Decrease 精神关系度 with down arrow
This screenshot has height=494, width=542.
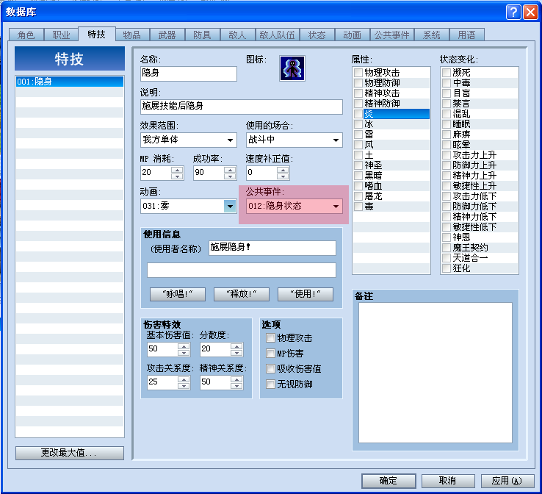236,386
